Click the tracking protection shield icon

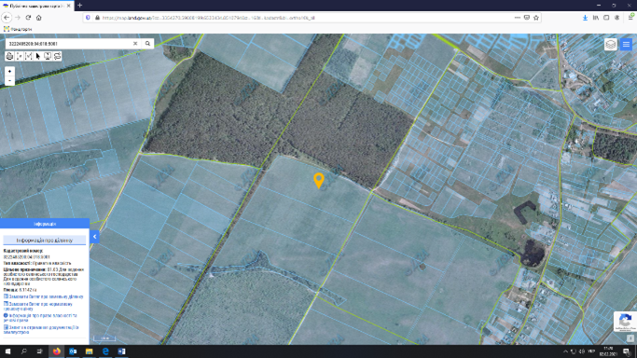[89, 18]
